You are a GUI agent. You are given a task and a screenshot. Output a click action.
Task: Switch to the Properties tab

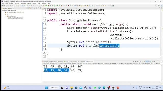(x=53, y=62)
